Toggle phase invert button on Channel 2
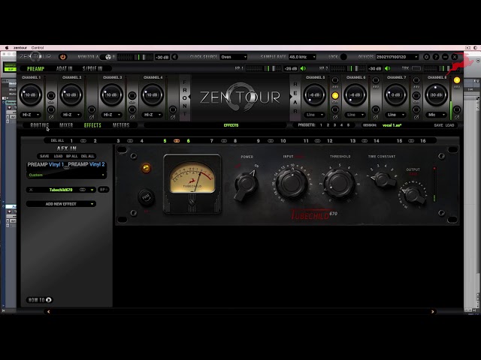481x360 pixels. point(92,109)
